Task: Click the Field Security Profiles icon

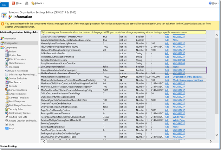Action: 7,113
